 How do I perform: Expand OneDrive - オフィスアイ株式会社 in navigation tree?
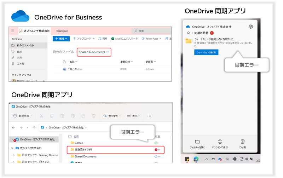point(12,139)
